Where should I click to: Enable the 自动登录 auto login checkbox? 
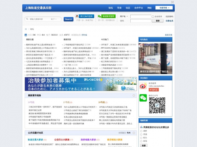[152, 16]
